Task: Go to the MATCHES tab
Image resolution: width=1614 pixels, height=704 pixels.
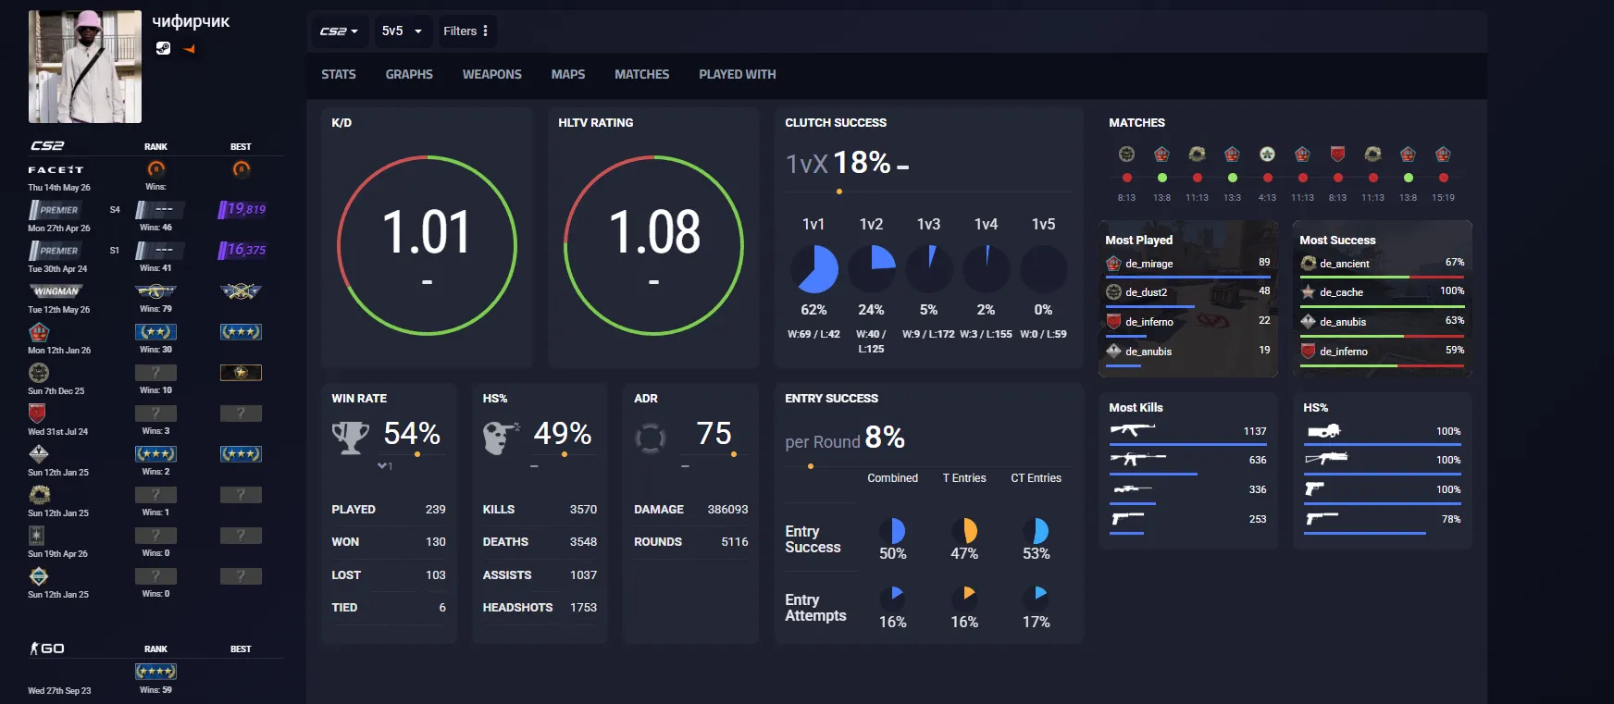Action: [642, 75]
